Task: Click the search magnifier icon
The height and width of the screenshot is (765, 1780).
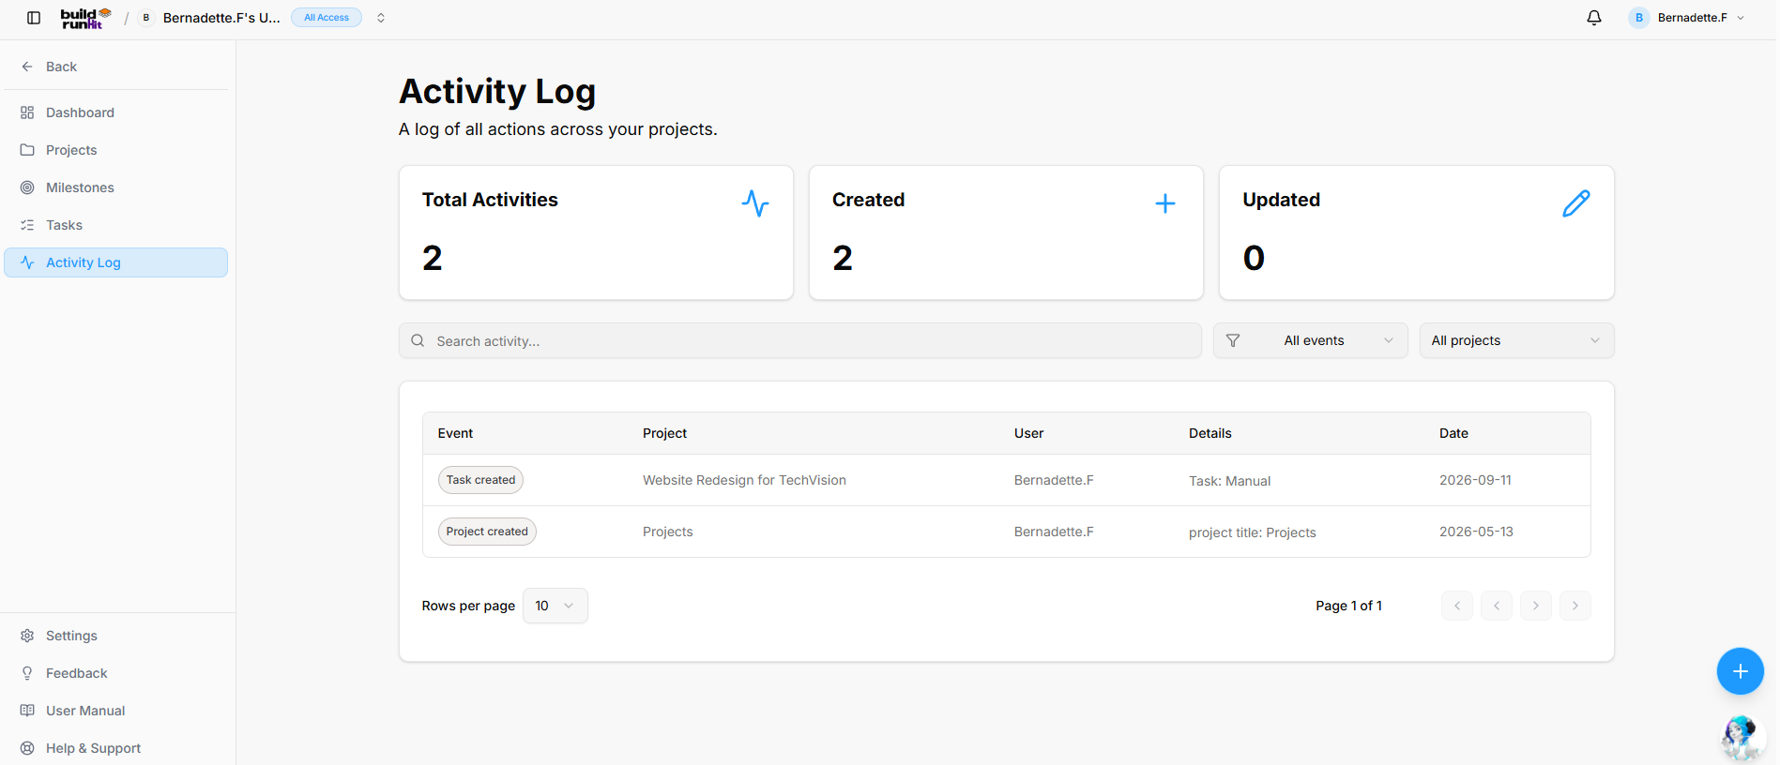Action: click(418, 340)
